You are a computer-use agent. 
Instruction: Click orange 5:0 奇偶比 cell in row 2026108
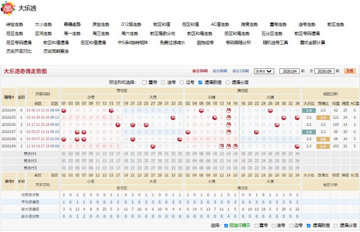click(x=323, y=139)
